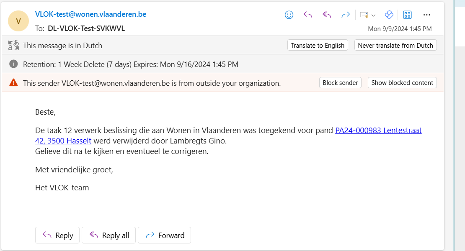Click the forward arrow icon in top toolbar
The height and width of the screenshot is (251, 465).
click(x=346, y=15)
